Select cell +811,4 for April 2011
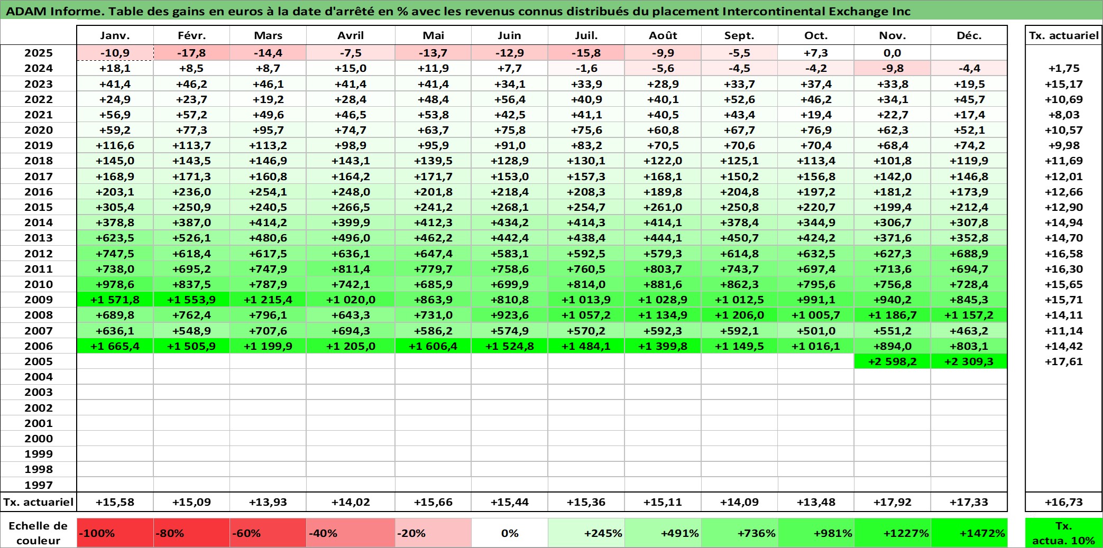1103x548 pixels. 351,269
